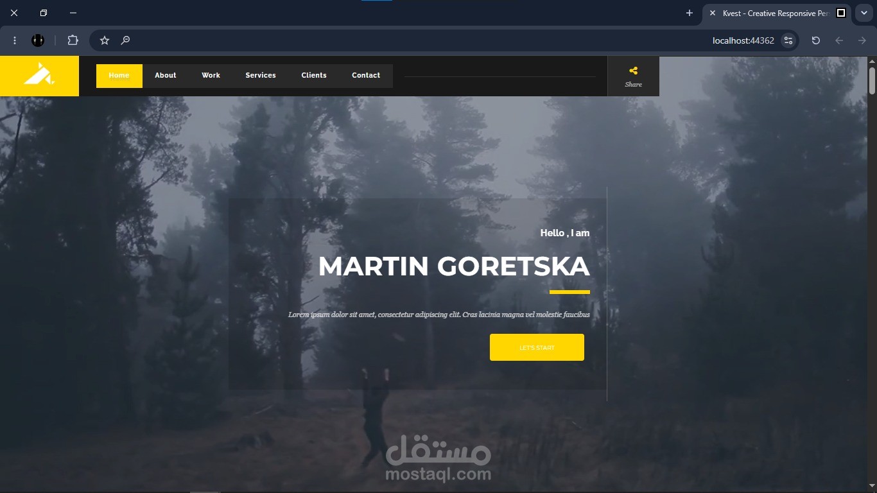Click the MARTIN GORETSKA heading
The width and height of the screenshot is (877, 493).
pyautogui.click(x=454, y=266)
